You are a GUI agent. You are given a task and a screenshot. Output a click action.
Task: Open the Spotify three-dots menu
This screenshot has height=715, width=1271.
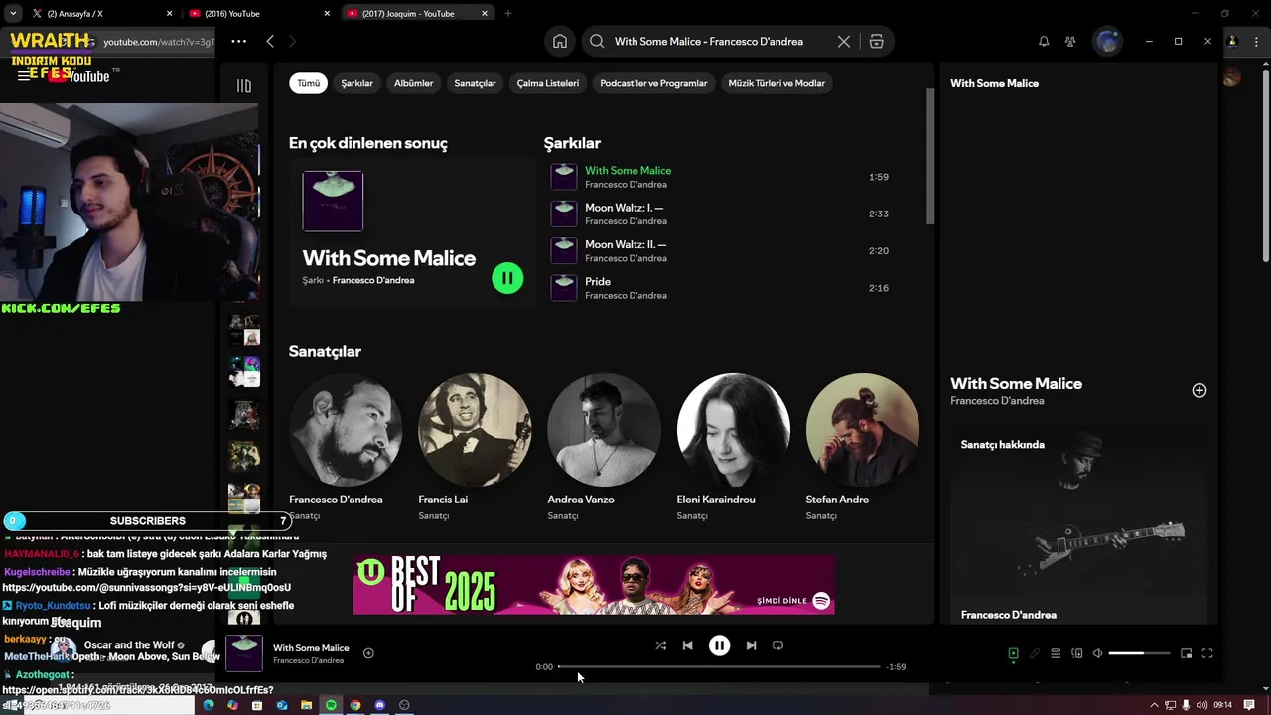(x=238, y=41)
